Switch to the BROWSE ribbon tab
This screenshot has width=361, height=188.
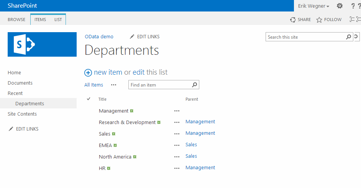(x=16, y=20)
